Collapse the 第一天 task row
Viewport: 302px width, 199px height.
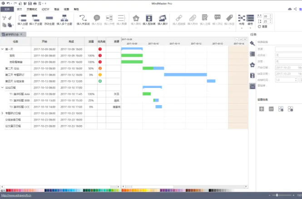click(x=2, y=49)
